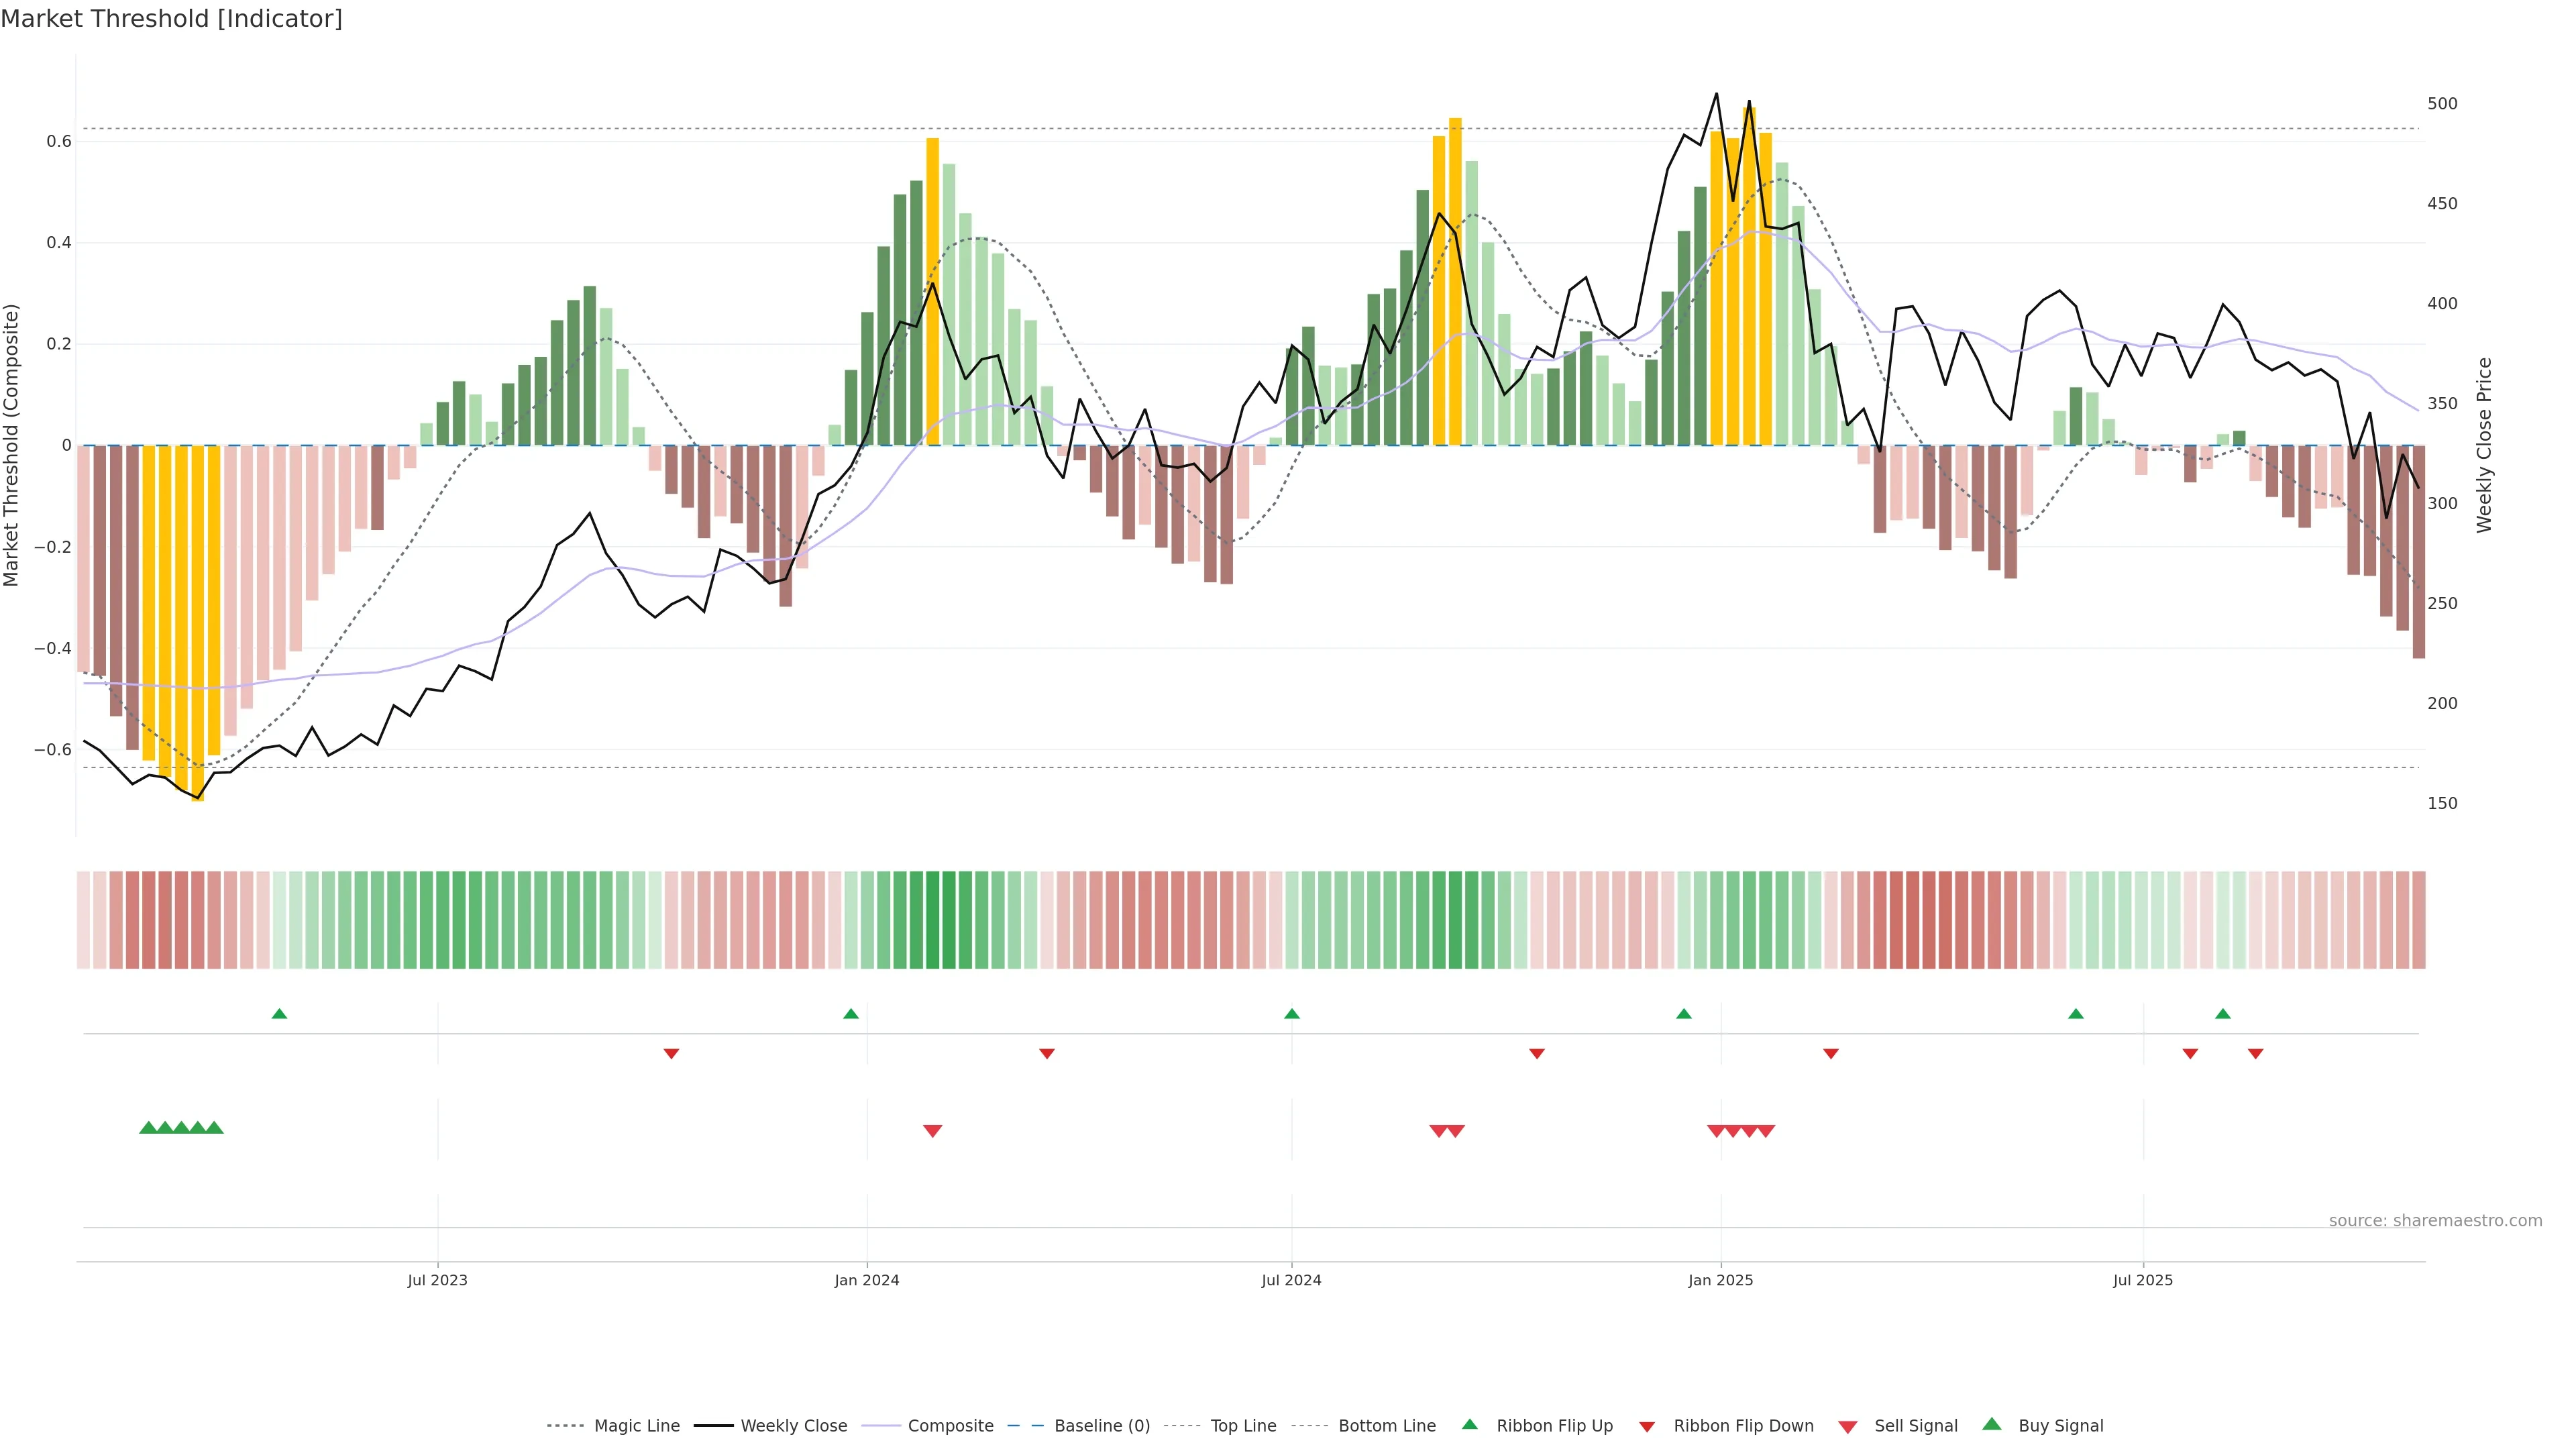Hide the Composite line via legend
The height and width of the screenshot is (1449, 2576).
950,1426
